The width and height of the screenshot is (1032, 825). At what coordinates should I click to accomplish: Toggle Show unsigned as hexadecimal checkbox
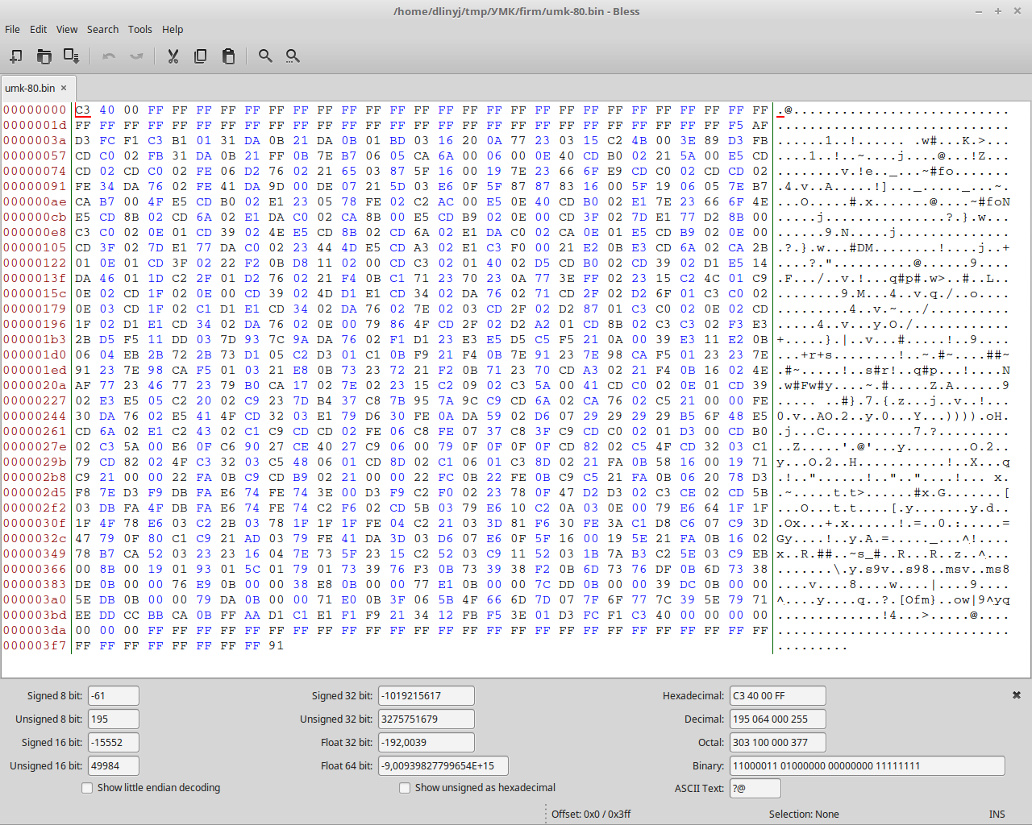point(405,788)
